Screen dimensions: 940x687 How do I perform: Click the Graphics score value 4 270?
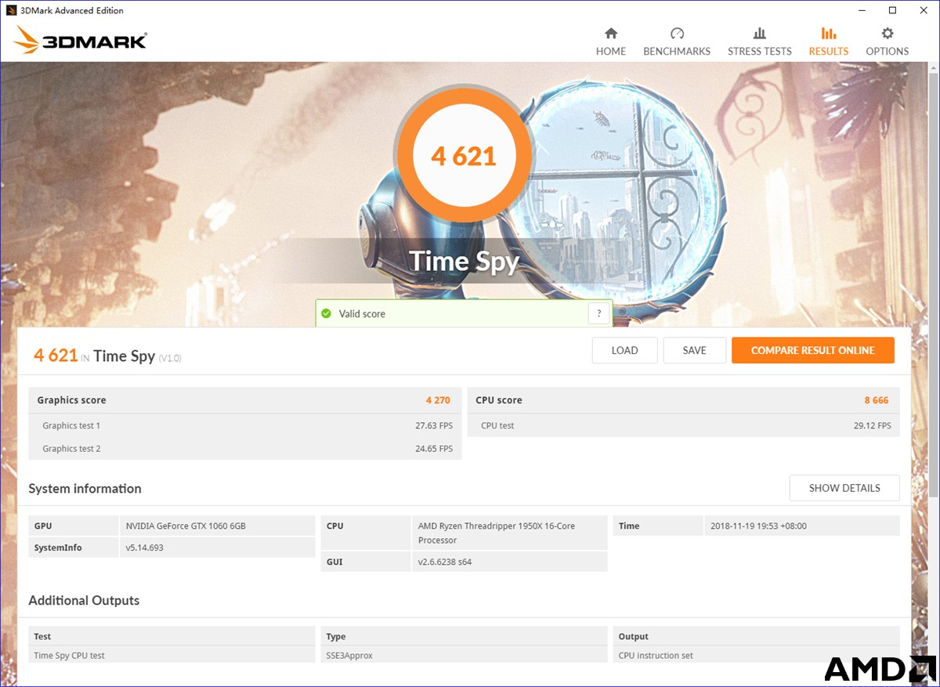[438, 400]
